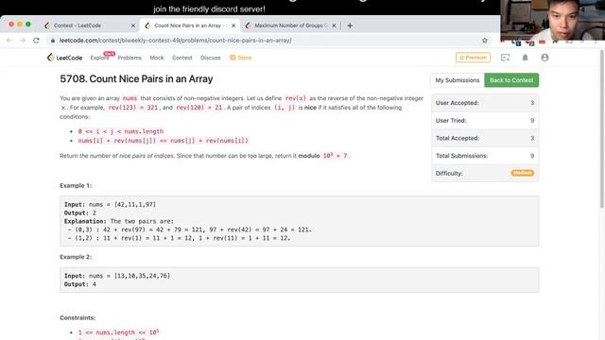Click the rev(123) = 321 code snippet

[x=133, y=108]
